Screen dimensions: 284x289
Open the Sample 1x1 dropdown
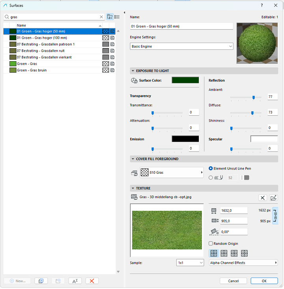click(190, 263)
